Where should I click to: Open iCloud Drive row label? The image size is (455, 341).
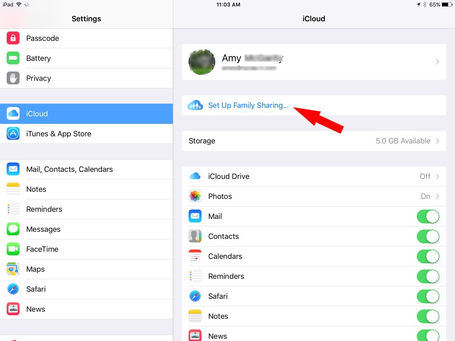coord(229,176)
